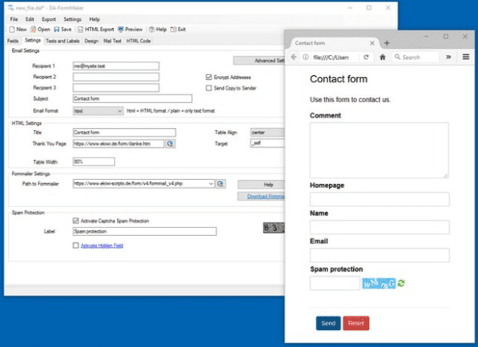Enable the Send Copy to Sender checkbox
This screenshot has width=478, height=347.
(x=209, y=88)
